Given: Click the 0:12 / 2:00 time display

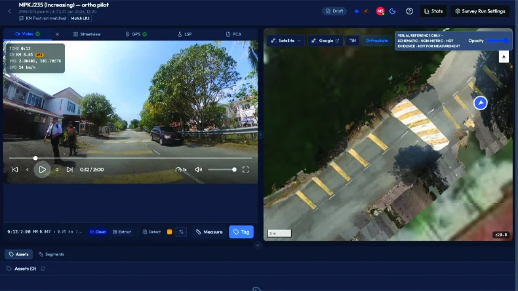Looking at the screenshot, I should pyautogui.click(x=92, y=170).
